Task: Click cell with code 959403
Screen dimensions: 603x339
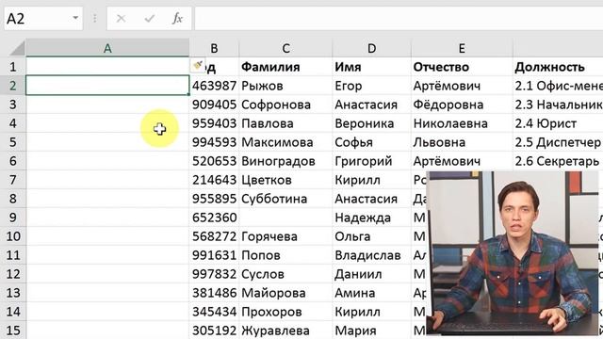Action: click(214, 123)
